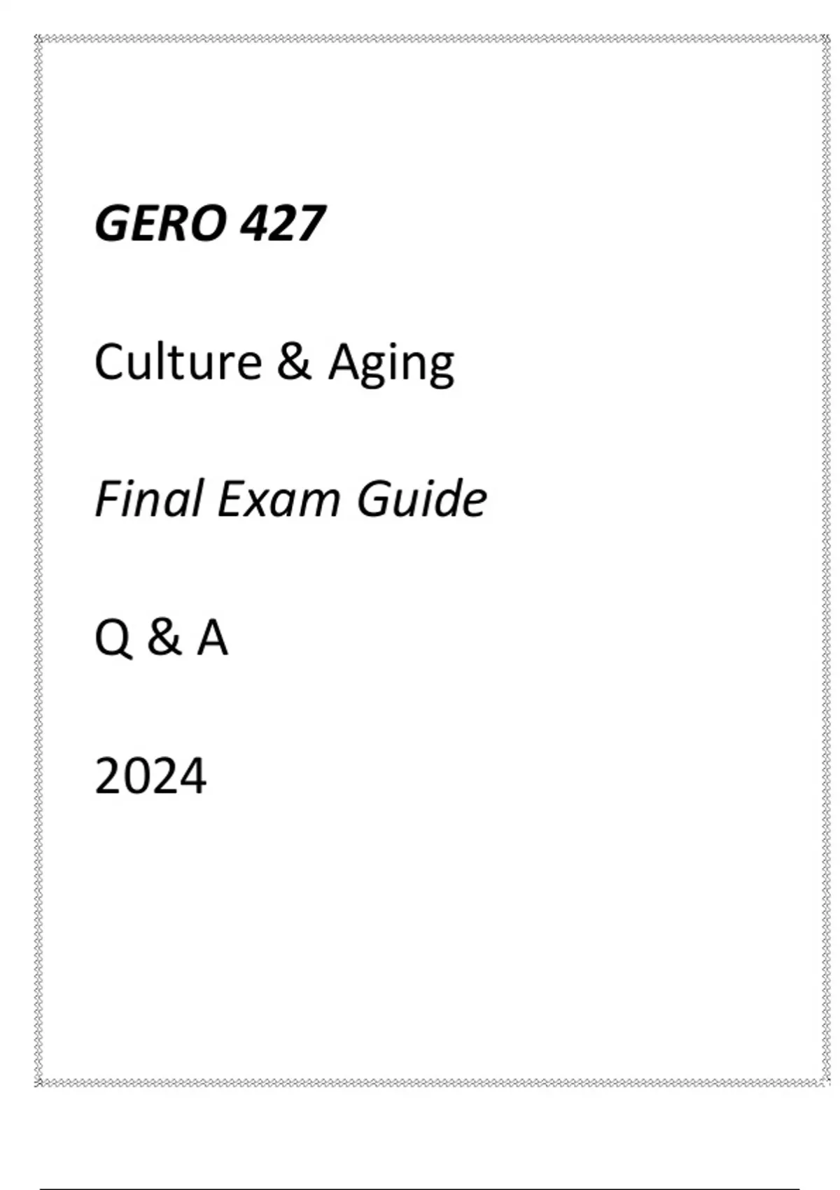Click the bottom edge of the page border
This screenshot has height=1190, width=840.
pos(420,1082)
